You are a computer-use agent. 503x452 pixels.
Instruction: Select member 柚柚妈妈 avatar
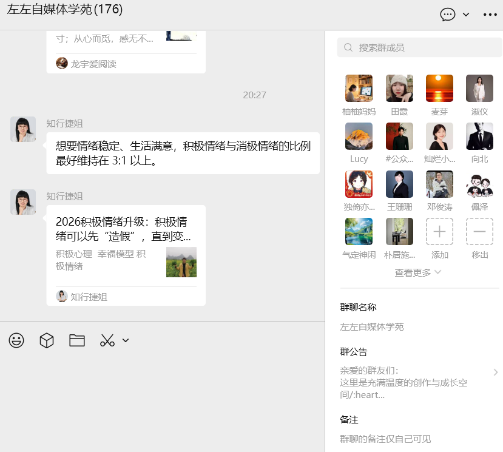359,89
